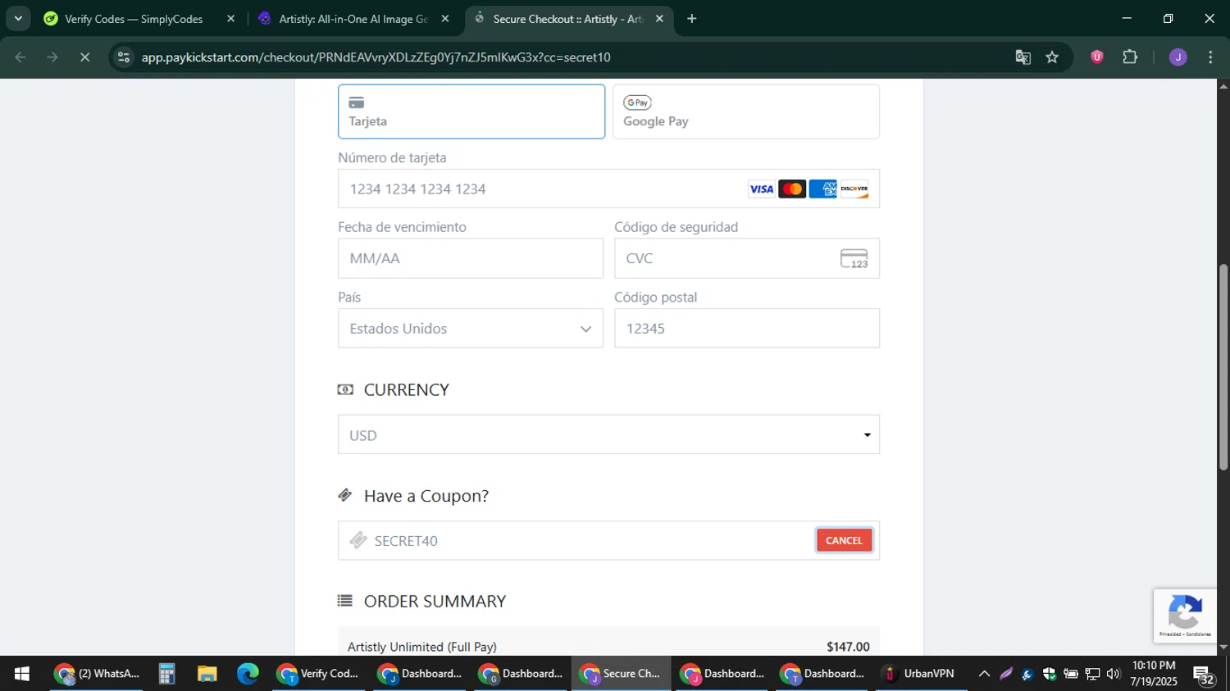This screenshot has height=691, width=1230.
Task: Open the Extensions puzzle menu
Action: pyautogui.click(x=1130, y=57)
